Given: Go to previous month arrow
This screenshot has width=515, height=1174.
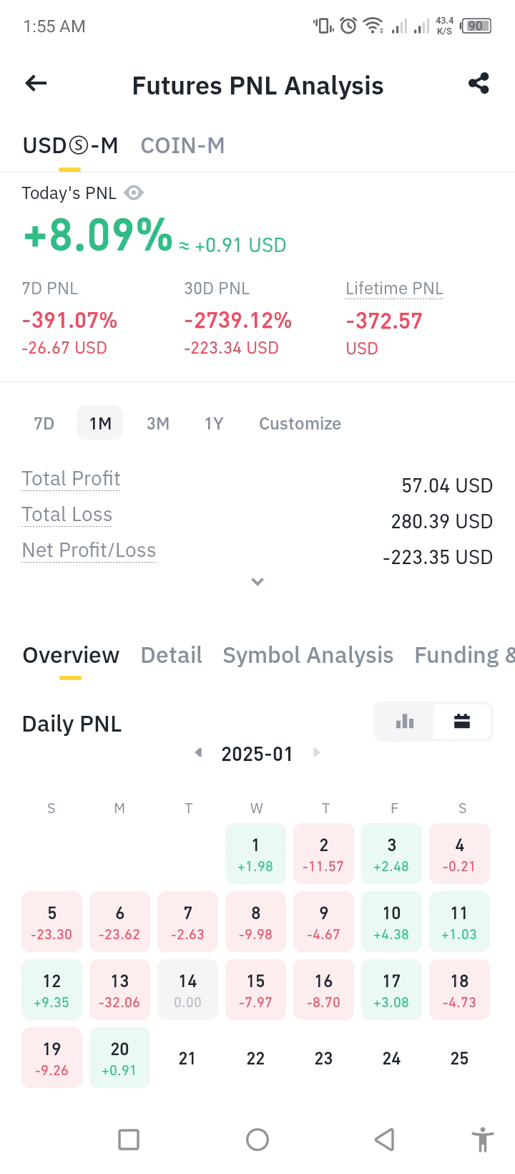Looking at the screenshot, I should click(x=198, y=752).
